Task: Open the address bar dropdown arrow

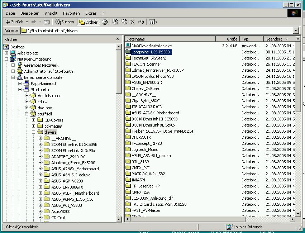Action: pos(296,31)
